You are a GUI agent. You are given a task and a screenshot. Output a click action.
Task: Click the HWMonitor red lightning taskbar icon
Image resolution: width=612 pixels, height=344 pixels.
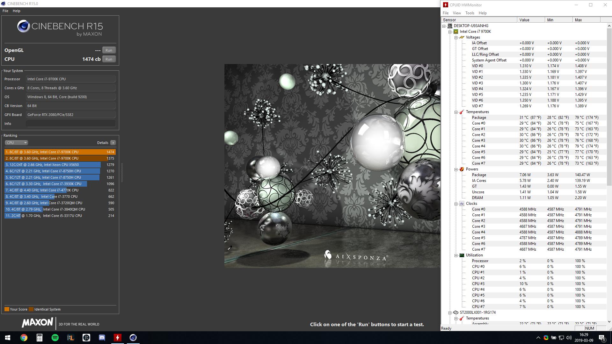coord(118,338)
